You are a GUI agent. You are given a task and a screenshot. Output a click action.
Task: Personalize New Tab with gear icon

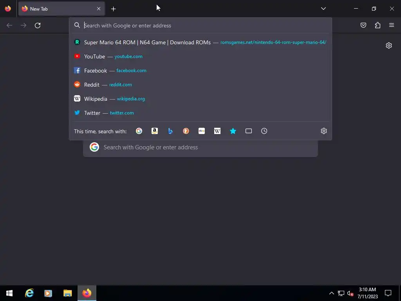(x=389, y=45)
